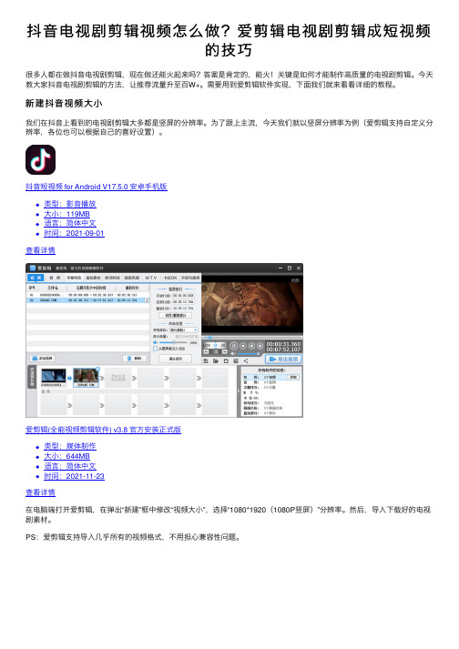
Task: Open the 抖音短视频 for Android V17.5.0 link
Action: coord(97,187)
